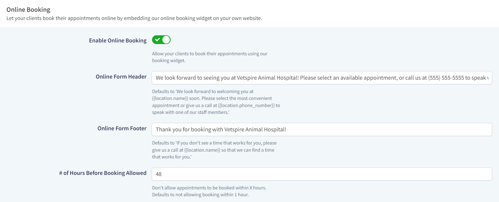Click the # of Hours Before Booking Allowed label
The width and height of the screenshot is (499, 202).
pyautogui.click(x=103, y=173)
